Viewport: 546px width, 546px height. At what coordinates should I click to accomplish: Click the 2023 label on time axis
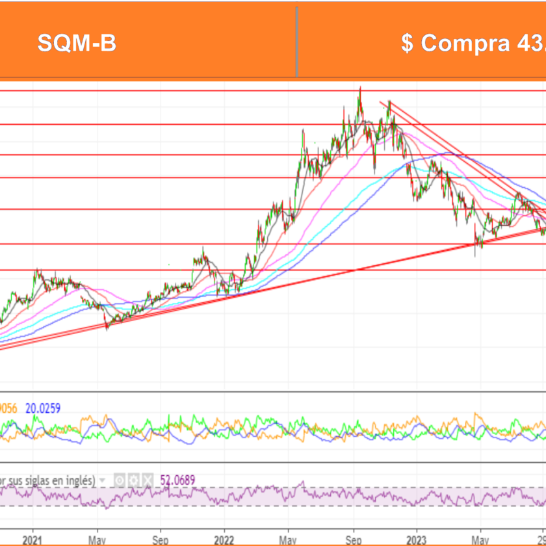[x=415, y=539]
